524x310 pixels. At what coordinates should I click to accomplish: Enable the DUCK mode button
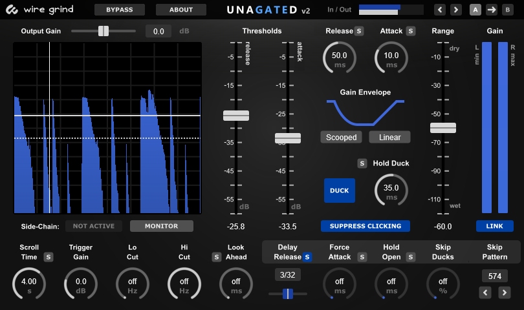point(340,191)
